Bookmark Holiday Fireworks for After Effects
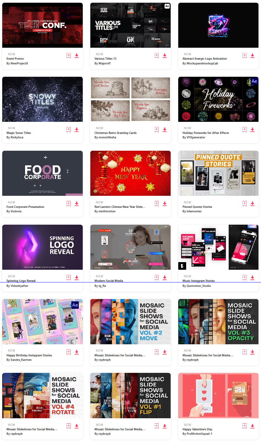Screen dimensions: 261x443 coord(245,130)
